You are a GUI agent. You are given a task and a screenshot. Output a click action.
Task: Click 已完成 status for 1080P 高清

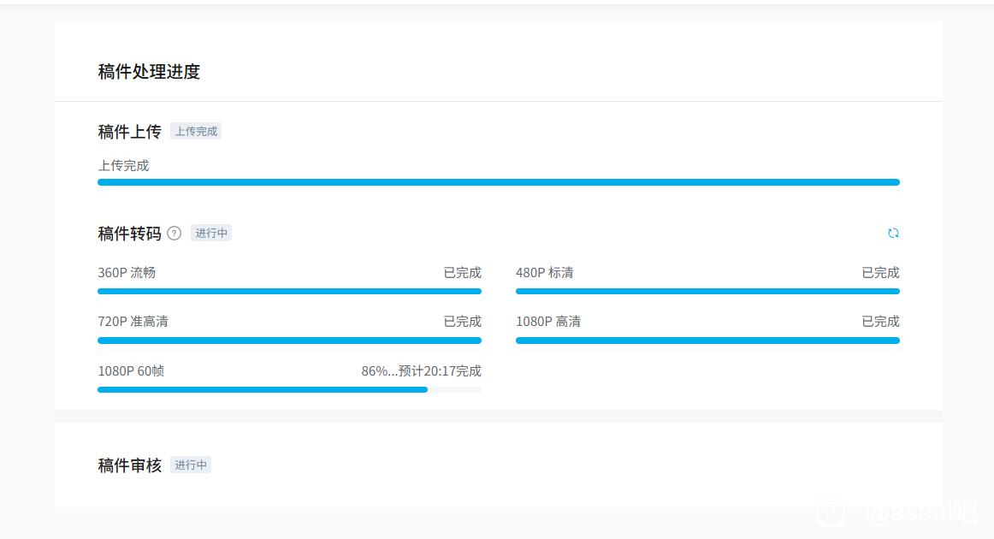click(880, 322)
